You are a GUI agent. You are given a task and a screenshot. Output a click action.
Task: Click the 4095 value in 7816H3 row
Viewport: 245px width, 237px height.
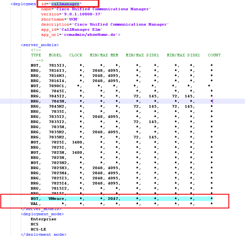[113, 76]
